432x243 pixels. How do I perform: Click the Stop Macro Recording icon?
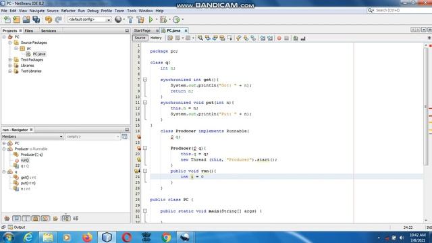click(286, 38)
